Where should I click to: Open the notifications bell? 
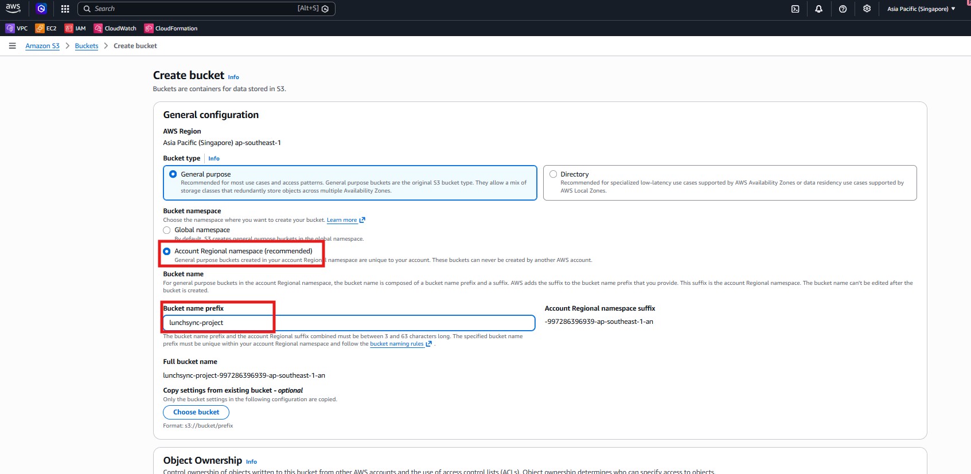pos(818,9)
